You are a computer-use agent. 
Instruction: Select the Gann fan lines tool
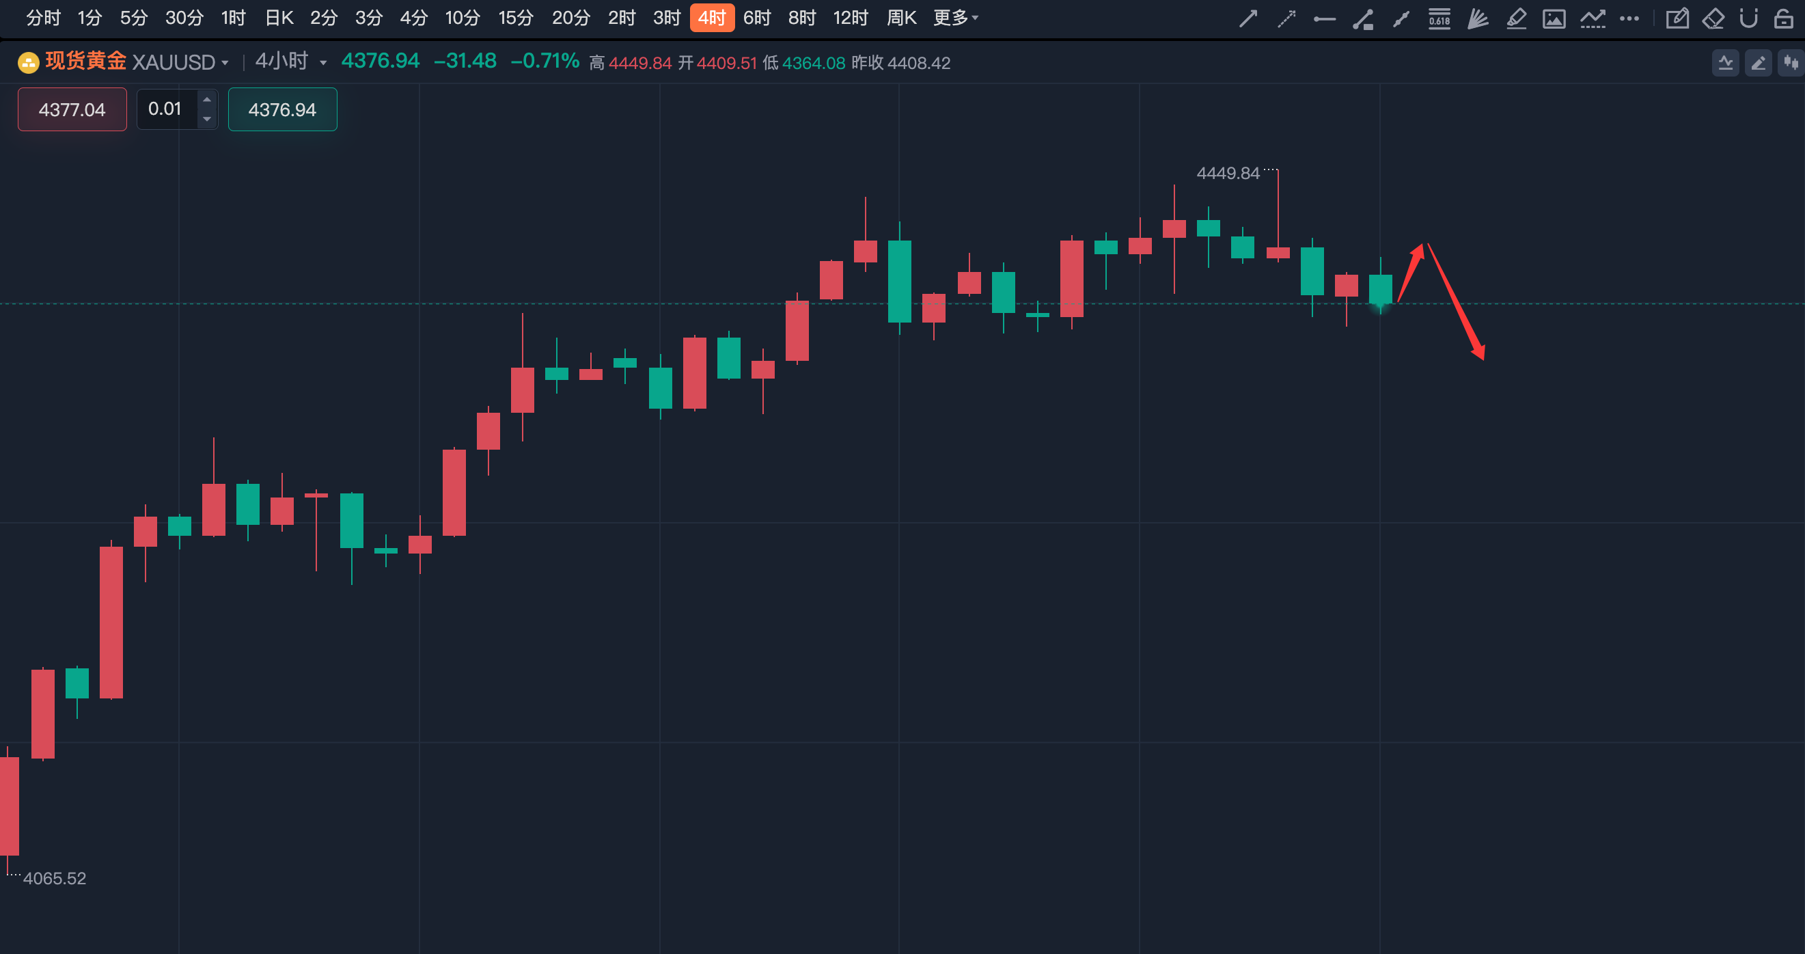[x=1478, y=18]
